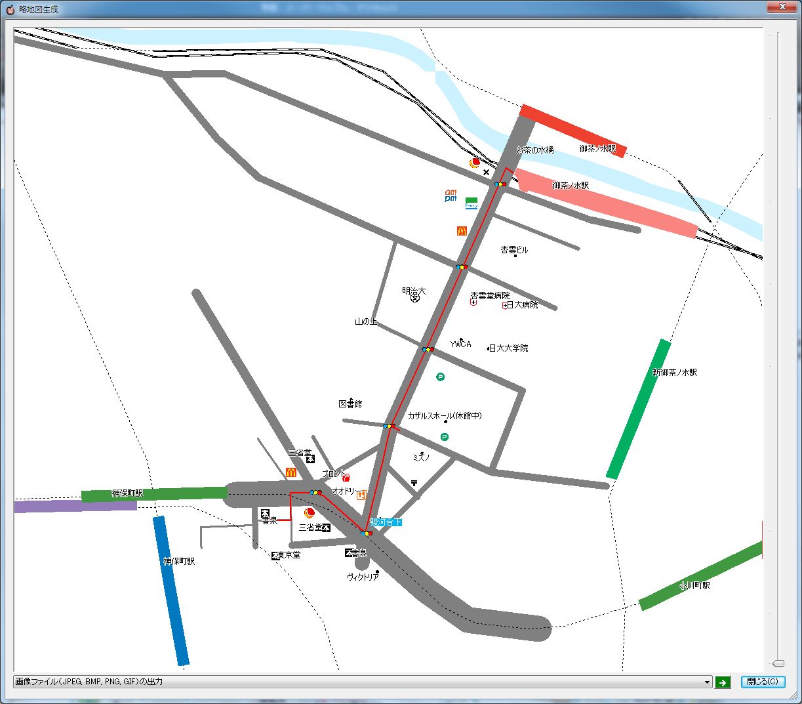Image resolution: width=802 pixels, height=704 pixels.
Task: Click the red-yellow burger icon near お茶の水橋
Action: click(475, 163)
